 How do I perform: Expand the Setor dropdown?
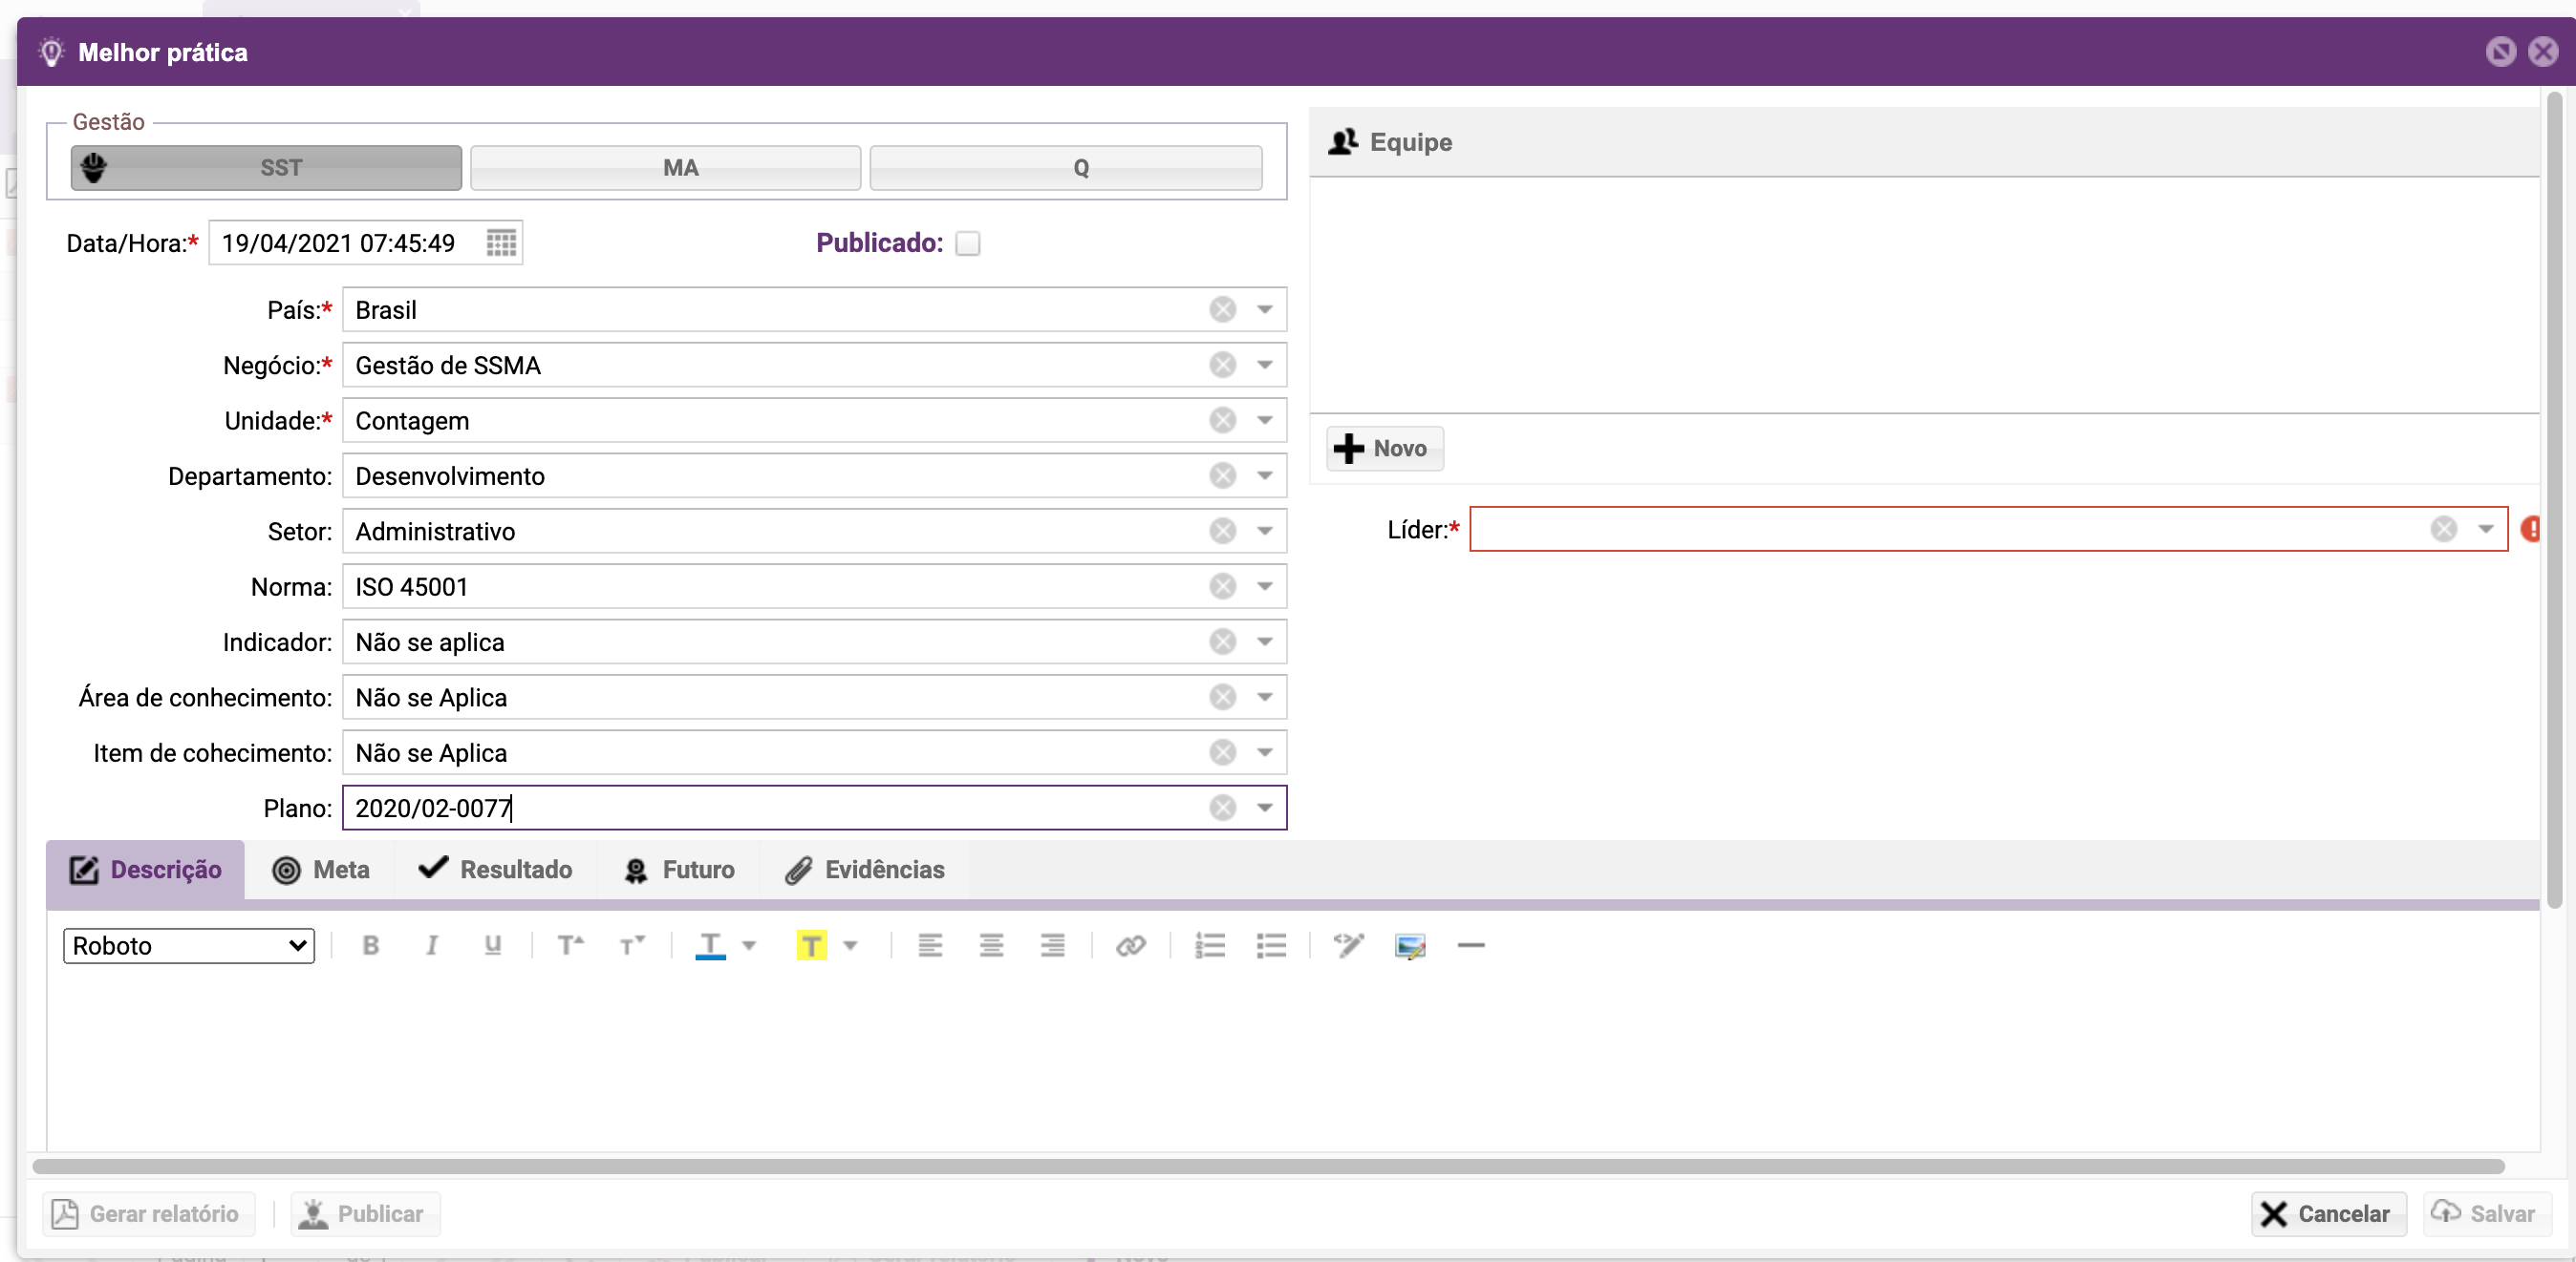(x=1264, y=531)
